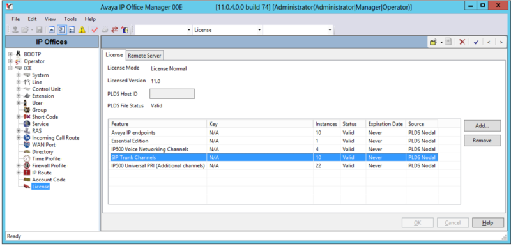Click the Incoming Call Route tree icon
The height and width of the screenshot is (246, 511).
[27, 138]
